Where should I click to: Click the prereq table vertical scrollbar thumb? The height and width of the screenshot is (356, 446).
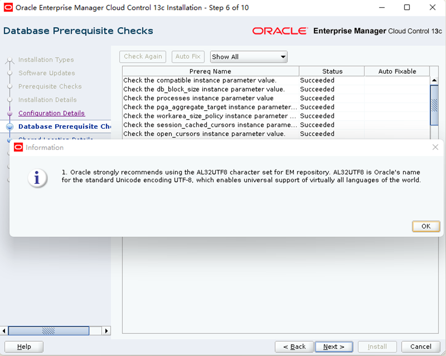434,105
